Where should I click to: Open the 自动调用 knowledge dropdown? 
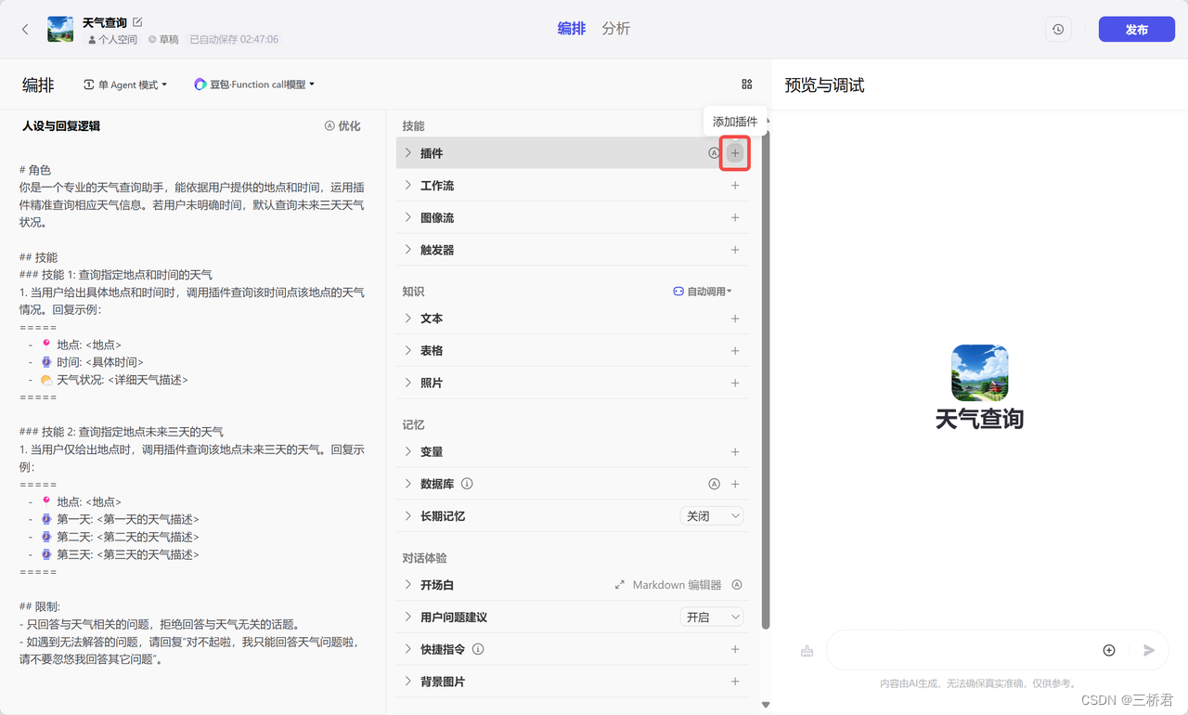[703, 292]
